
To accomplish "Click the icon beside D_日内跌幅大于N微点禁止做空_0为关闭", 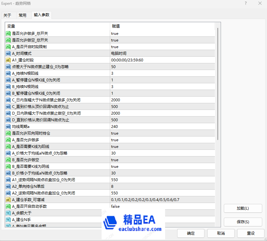I will (x=8, y=113).
